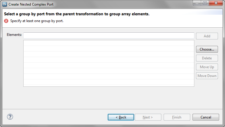The width and height of the screenshot is (225, 127).
Task: Click the Finish button
Action: 177,117
